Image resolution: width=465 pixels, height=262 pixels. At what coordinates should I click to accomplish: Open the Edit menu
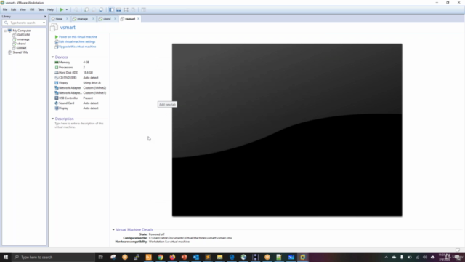13,9
